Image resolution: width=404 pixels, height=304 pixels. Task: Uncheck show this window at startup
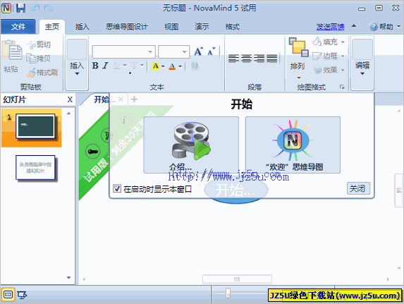tap(117, 188)
